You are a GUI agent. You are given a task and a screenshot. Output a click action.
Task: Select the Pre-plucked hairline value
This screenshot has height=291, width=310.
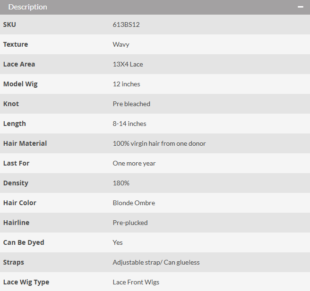(130, 223)
